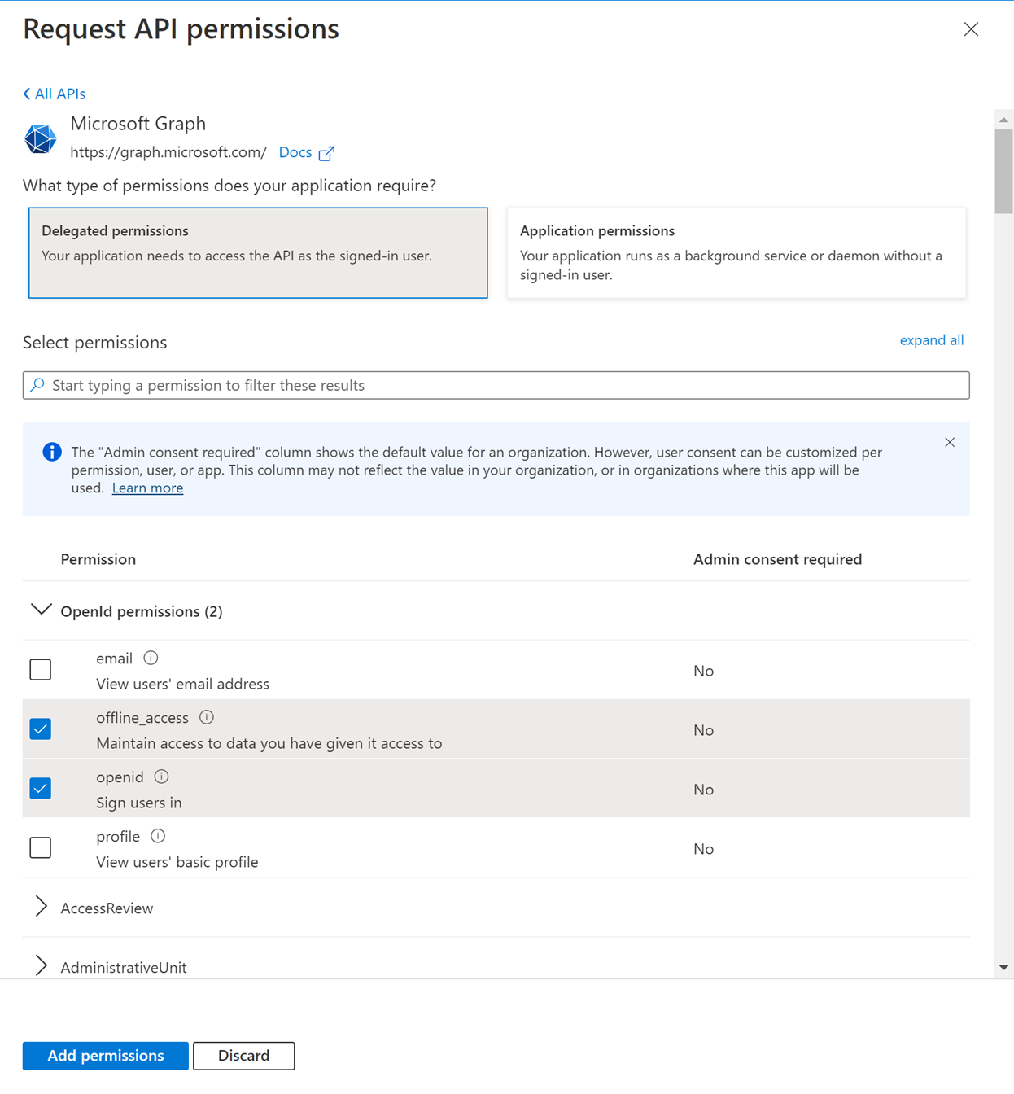Open Docs via the external link icon

point(327,152)
